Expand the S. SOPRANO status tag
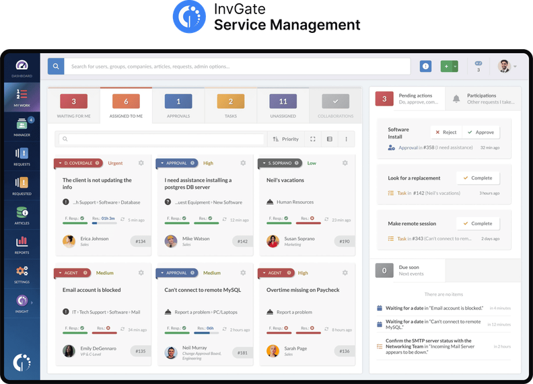The image size is (533, 384). click(x=280, y=163)
